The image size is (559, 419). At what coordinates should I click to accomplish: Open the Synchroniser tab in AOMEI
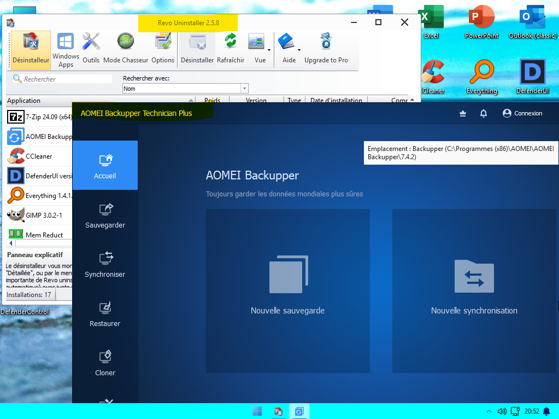[105, 264]
